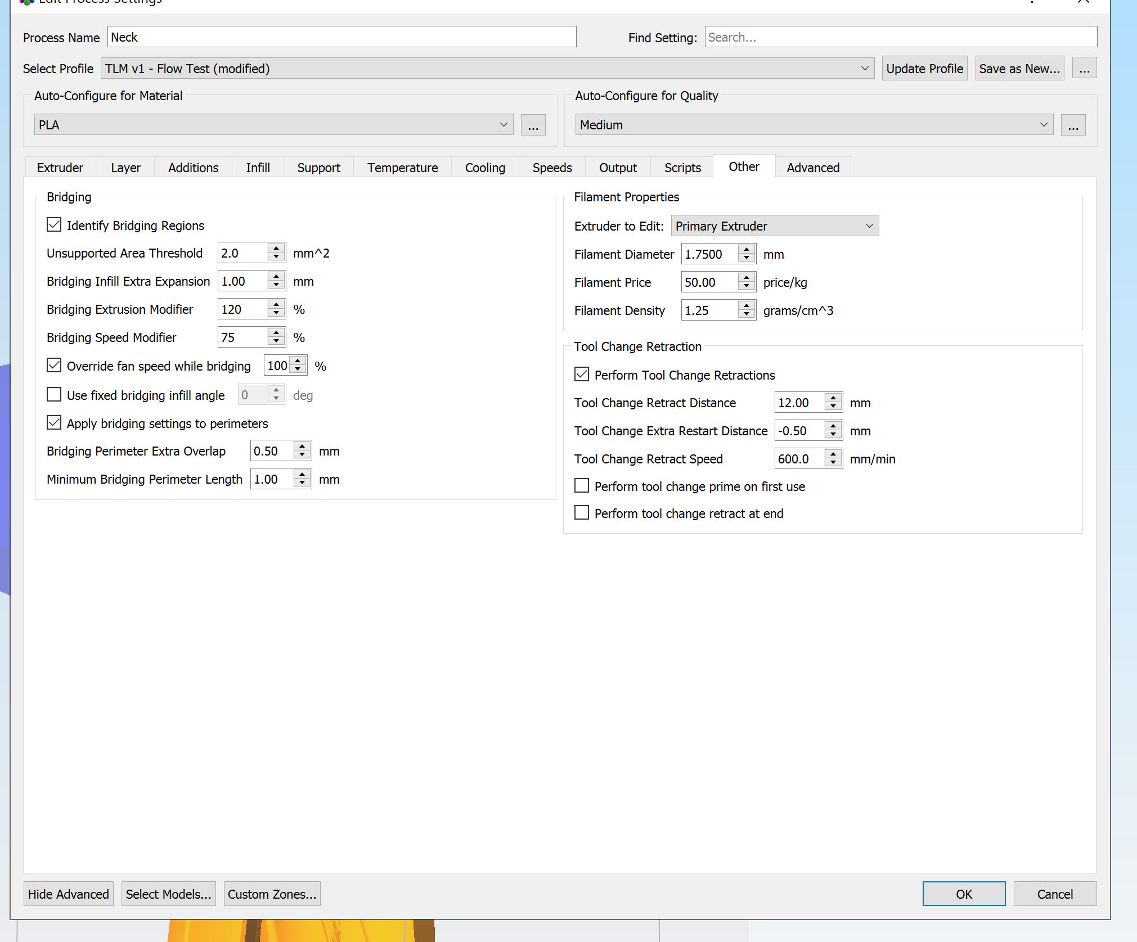This screenshot has height=942, width=1137.
Task: Click the ellipsis button beside the Medium dropdown
Action: pos(1073,125)
